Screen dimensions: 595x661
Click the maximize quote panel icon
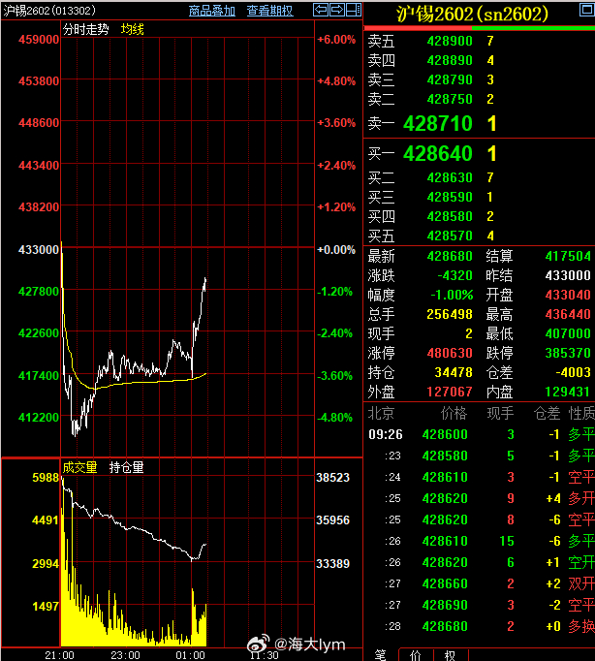tap(586, 10)
